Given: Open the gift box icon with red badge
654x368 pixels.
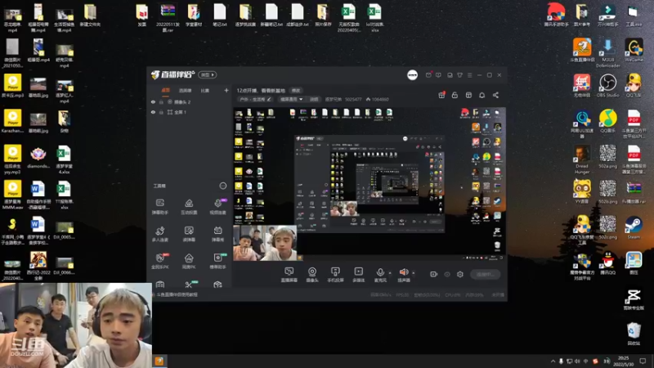Looking at the screenshot, I should pyautogui.click(x=441, y=95).
